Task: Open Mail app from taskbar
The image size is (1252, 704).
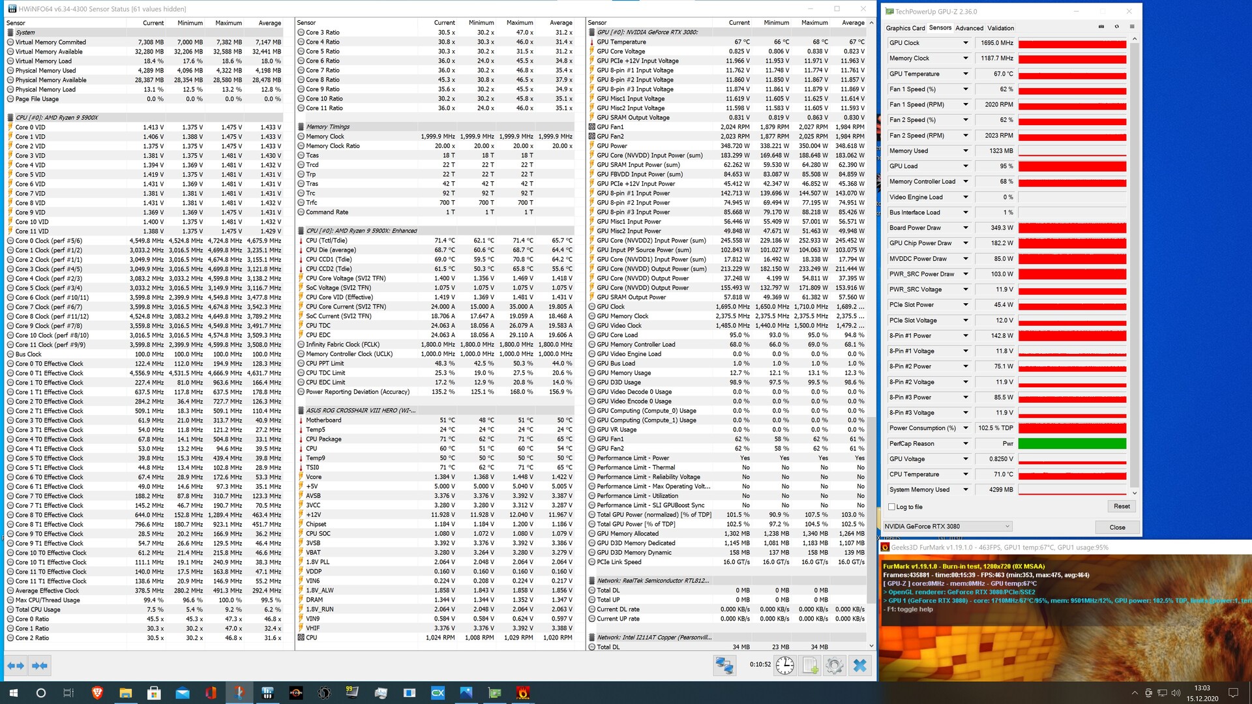Action: pos(183,693)
